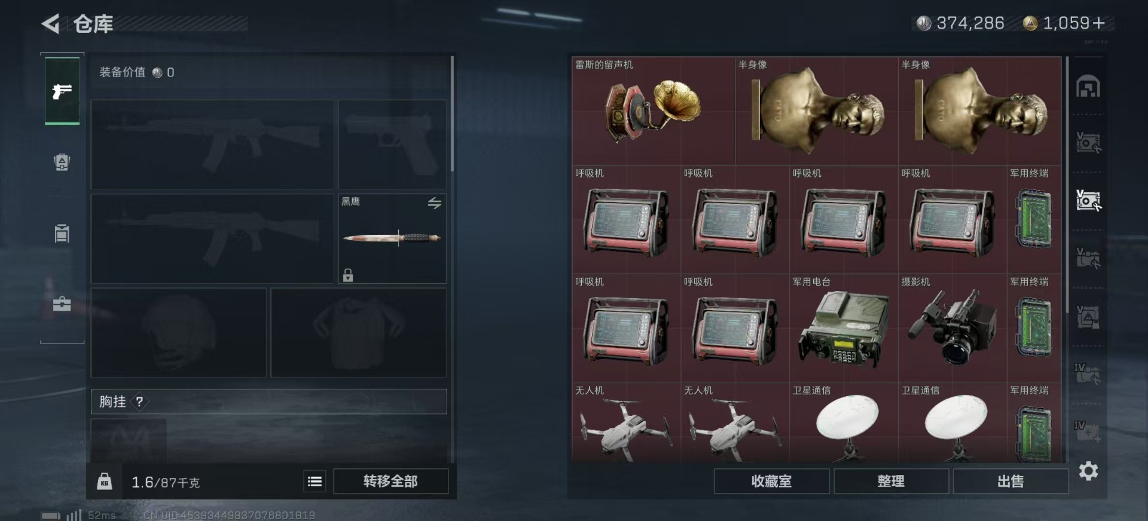Open inventory settings gear icon
The width and height of the screenshot is (1148, 521).
click(x=1088, y=471)
